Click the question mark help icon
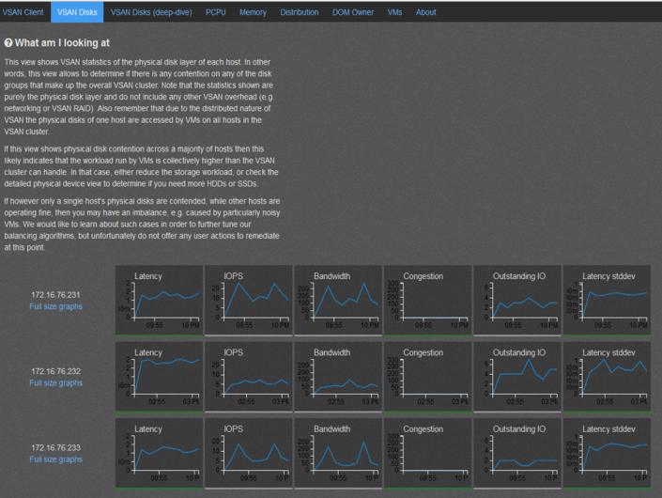 pyautogui.click(x=9, y=43)
